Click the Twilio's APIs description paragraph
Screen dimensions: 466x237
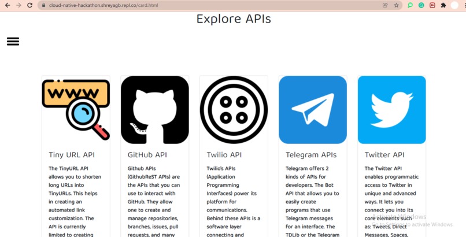click(234, 201)
